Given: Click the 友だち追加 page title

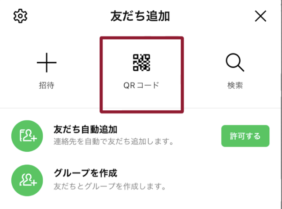Looking at the screenshot, I should (140, 16).
